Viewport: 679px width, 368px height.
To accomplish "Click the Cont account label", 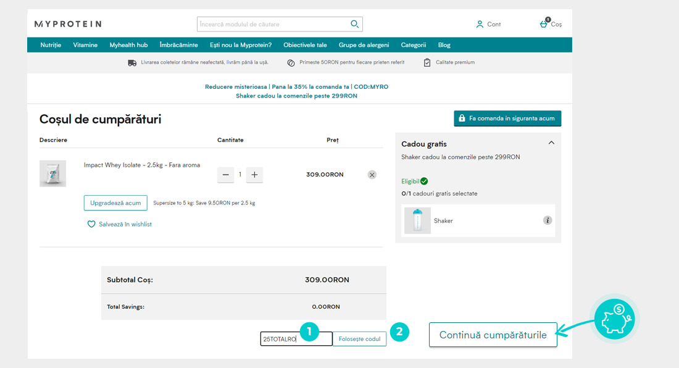I will pyautogui.click(x=494, y=24).
